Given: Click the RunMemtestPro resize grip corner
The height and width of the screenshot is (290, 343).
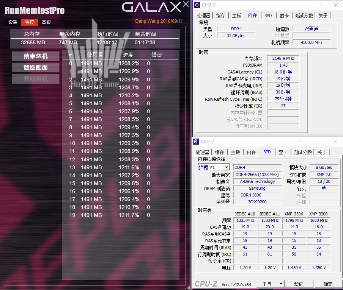Looking at the screenshot, I should [x=188, y=287].
